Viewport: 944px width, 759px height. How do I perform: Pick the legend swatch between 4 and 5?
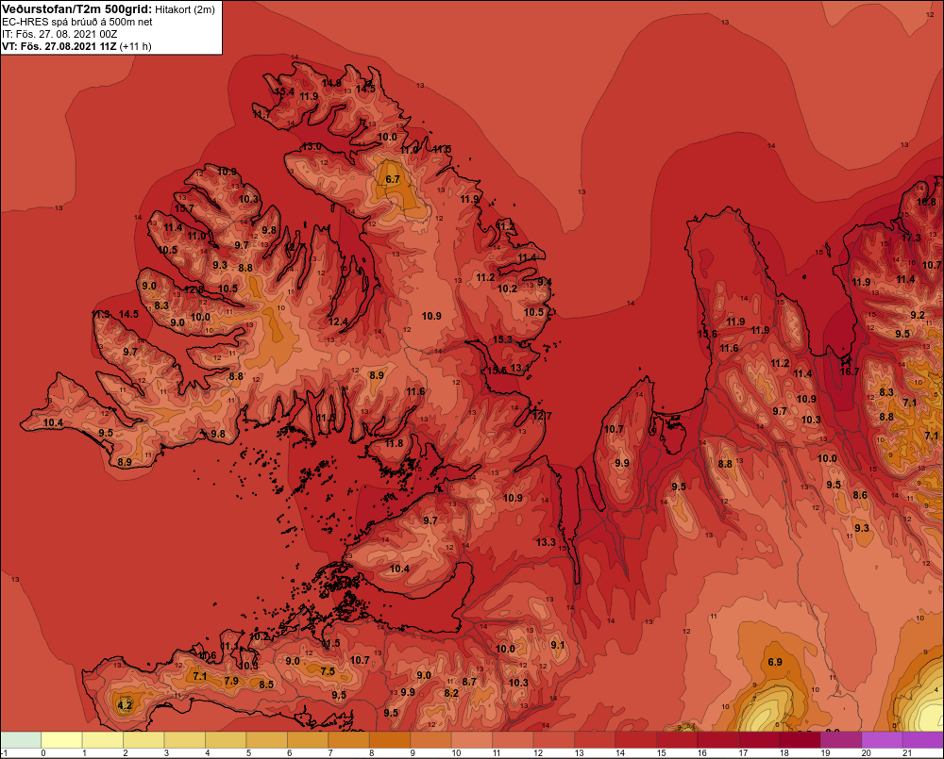[226, 740]
